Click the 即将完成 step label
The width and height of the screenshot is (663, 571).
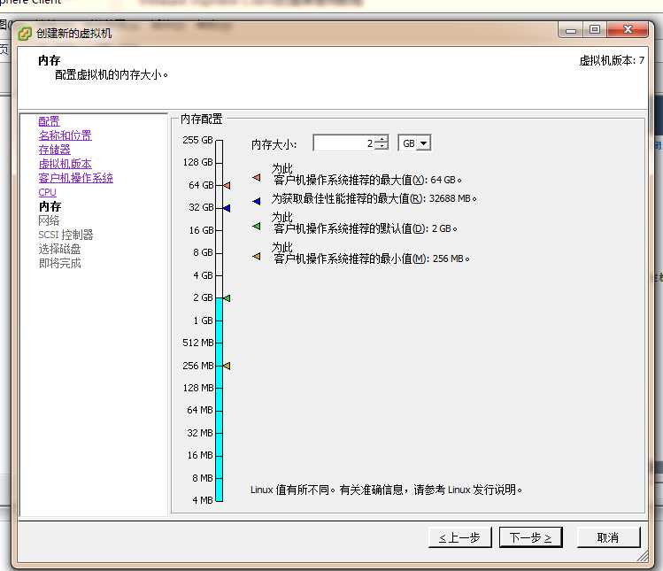[x=59, y=263]
